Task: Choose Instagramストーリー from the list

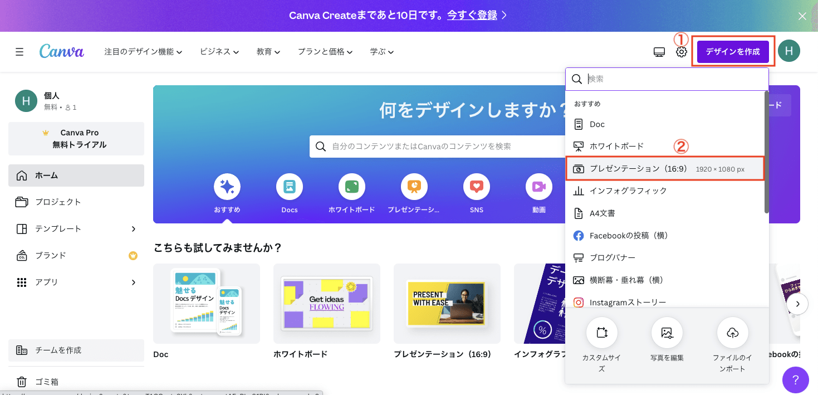Action: (665, 301)
